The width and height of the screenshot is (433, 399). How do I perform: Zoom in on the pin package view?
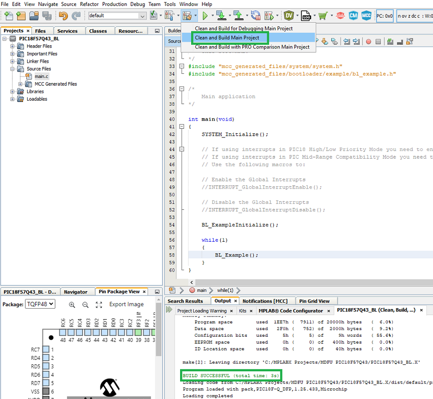(72, 304)
